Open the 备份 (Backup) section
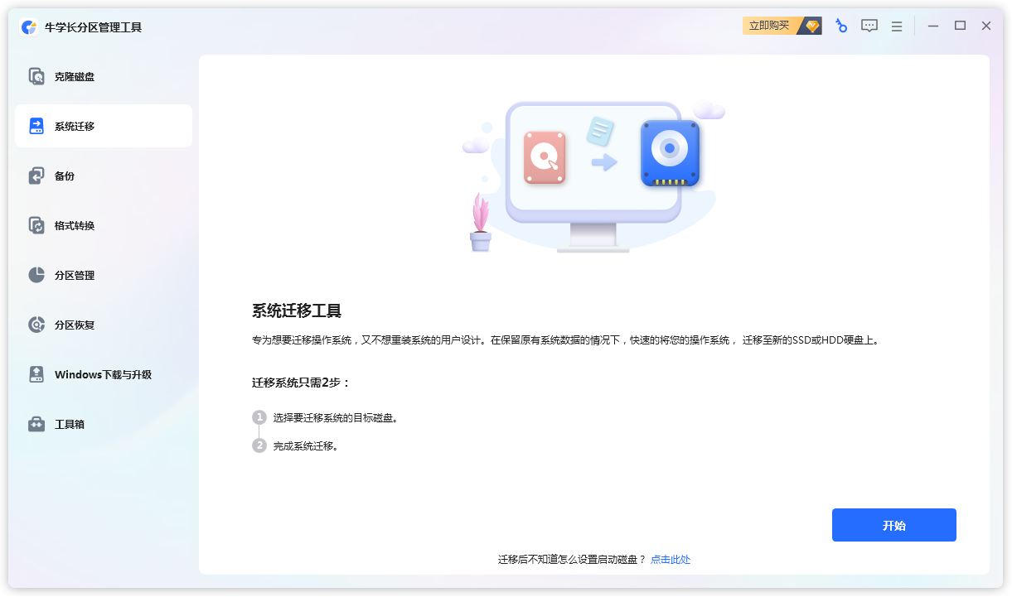 click(64, 176)
